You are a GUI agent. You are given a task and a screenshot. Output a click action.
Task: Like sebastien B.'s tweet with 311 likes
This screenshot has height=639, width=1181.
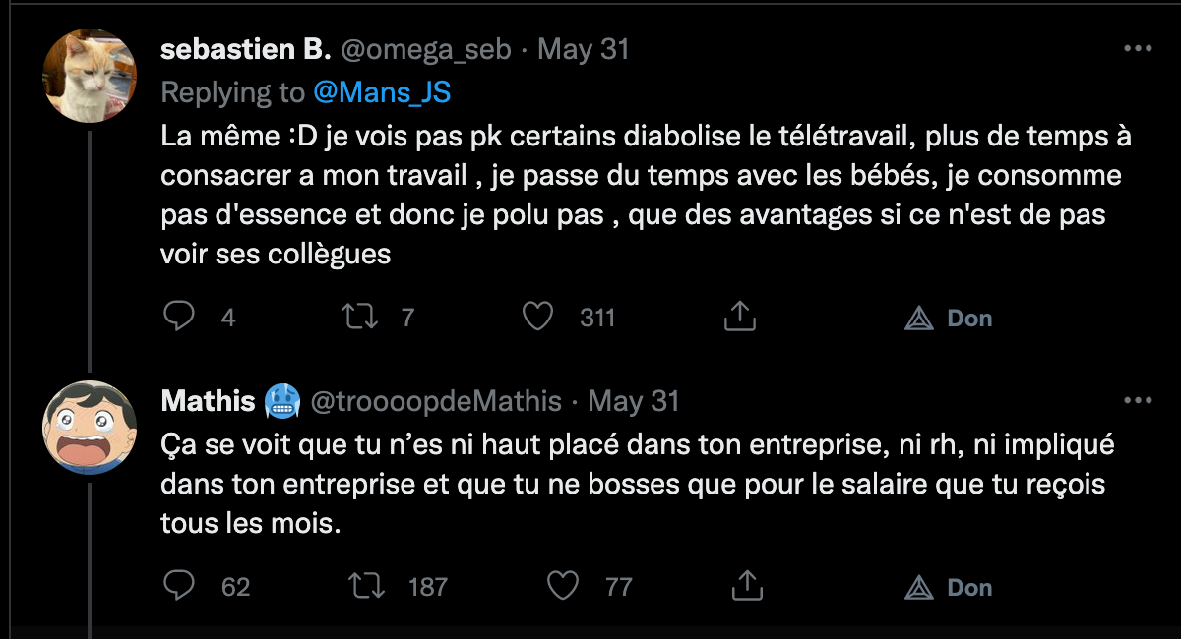(x=538, y=317)
